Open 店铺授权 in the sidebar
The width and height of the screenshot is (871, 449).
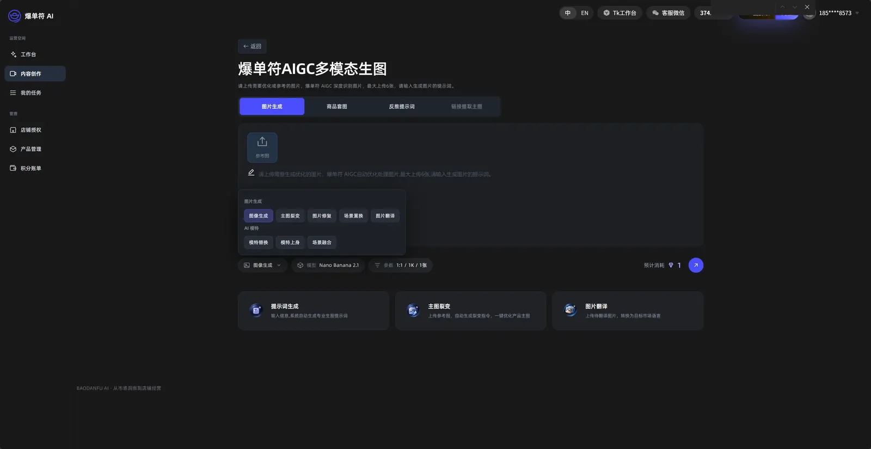coord(35,130)
